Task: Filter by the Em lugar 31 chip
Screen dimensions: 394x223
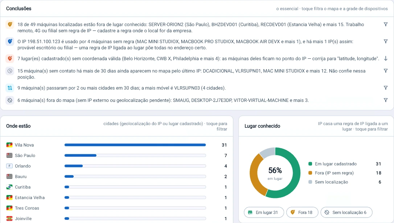Action: coord(264,212)
